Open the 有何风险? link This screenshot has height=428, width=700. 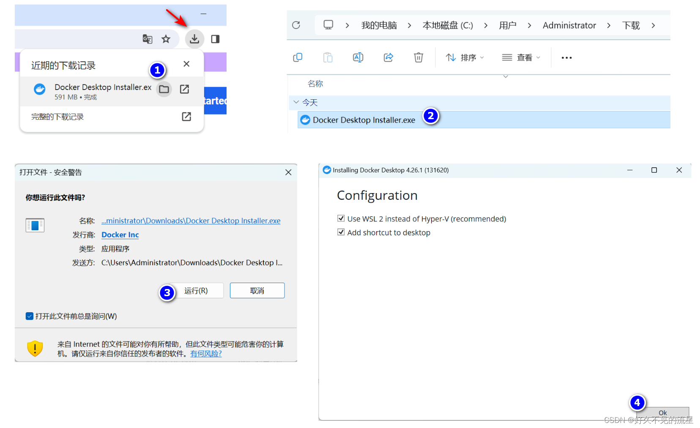point(206,354)
